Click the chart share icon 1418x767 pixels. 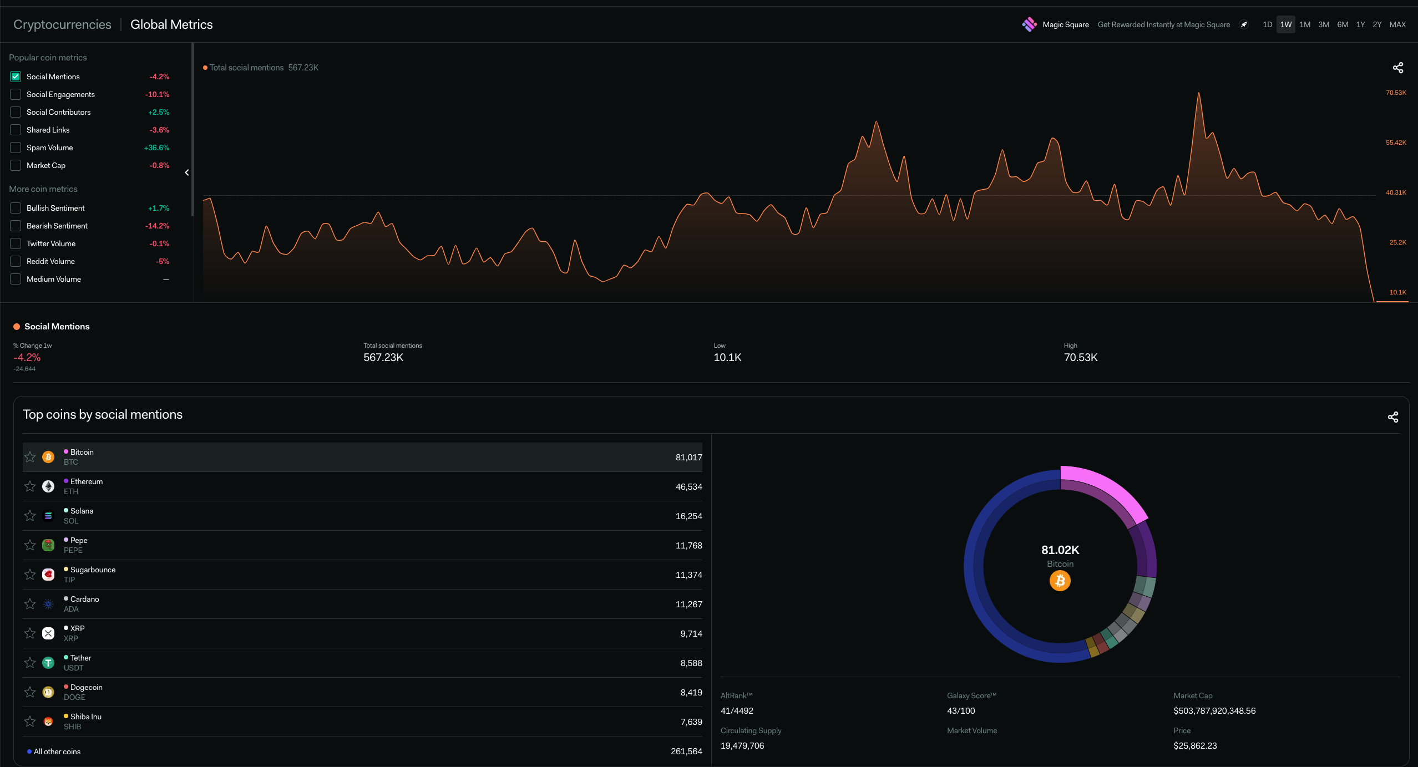pos(1397,68)
